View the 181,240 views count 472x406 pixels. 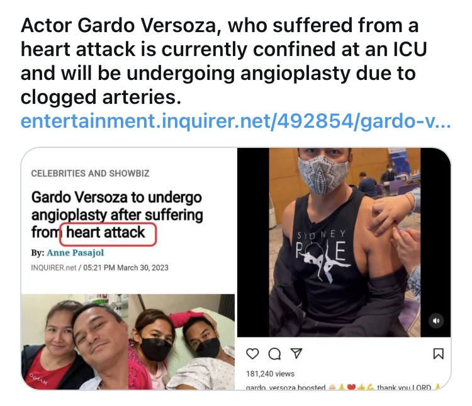[x=271, y=374]
